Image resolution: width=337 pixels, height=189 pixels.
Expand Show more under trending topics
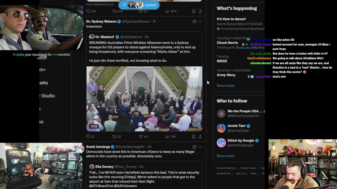click(x=225, y=86)
